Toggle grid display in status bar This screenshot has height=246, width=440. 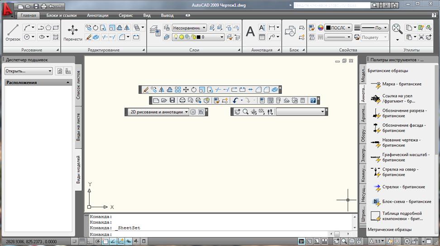point(82,241)
